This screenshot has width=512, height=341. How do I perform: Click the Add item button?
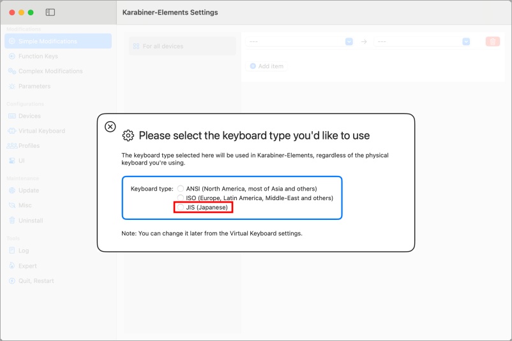(x=267, y=66)
